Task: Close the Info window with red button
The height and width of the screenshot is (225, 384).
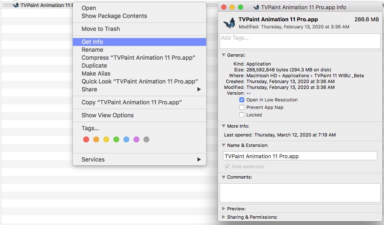Action: 224,7
